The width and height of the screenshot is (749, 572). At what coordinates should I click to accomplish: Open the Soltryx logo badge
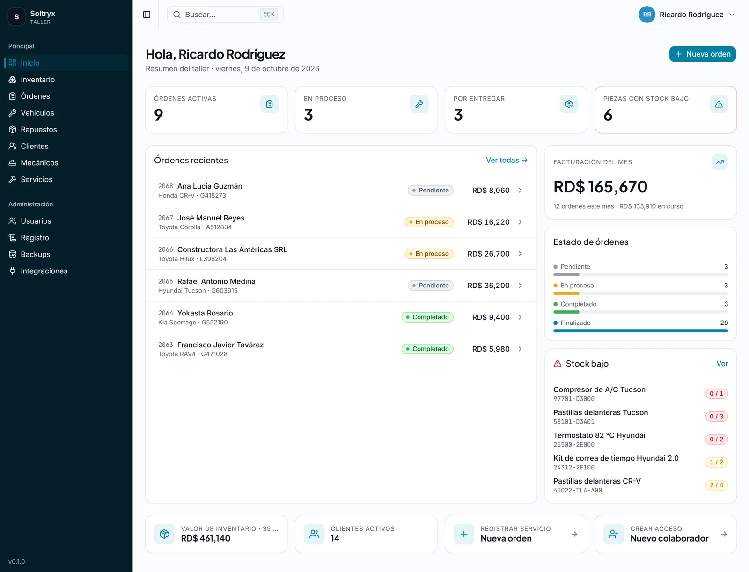click(17, 17)
